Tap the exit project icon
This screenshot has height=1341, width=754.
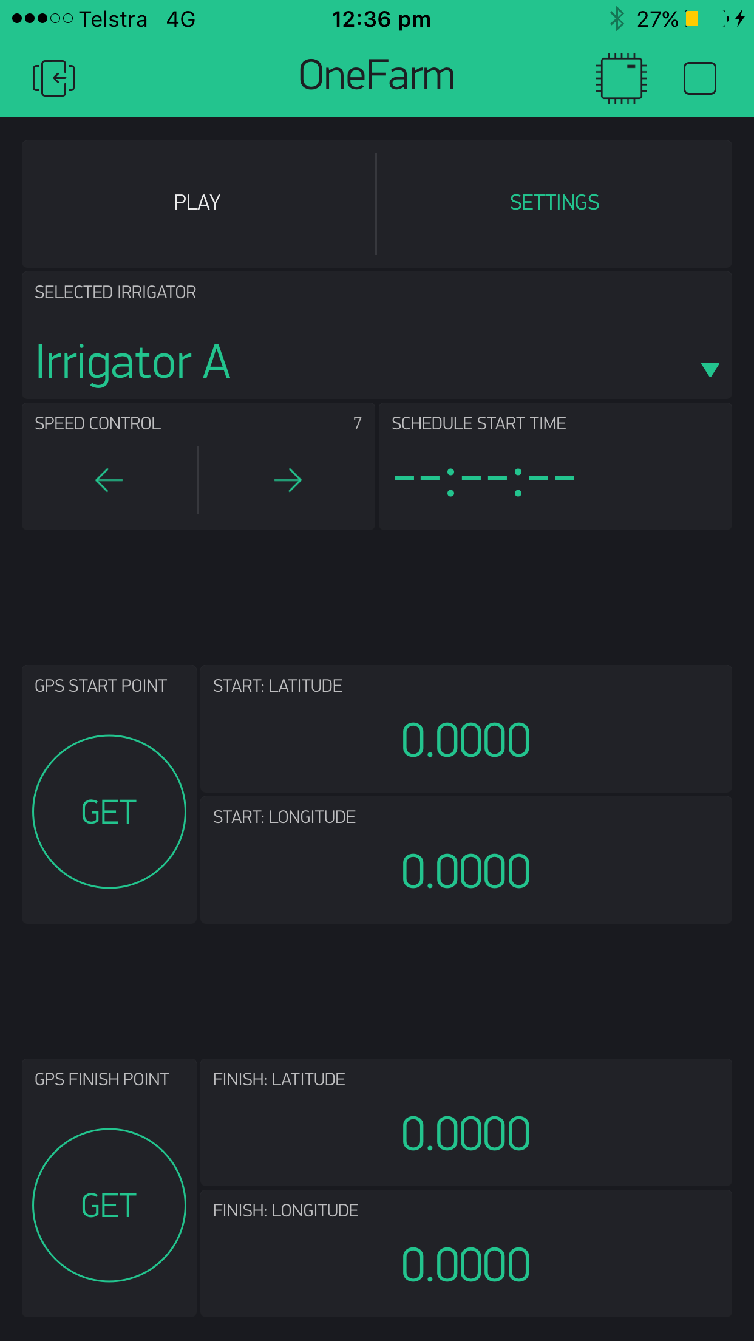click(53, 78)
